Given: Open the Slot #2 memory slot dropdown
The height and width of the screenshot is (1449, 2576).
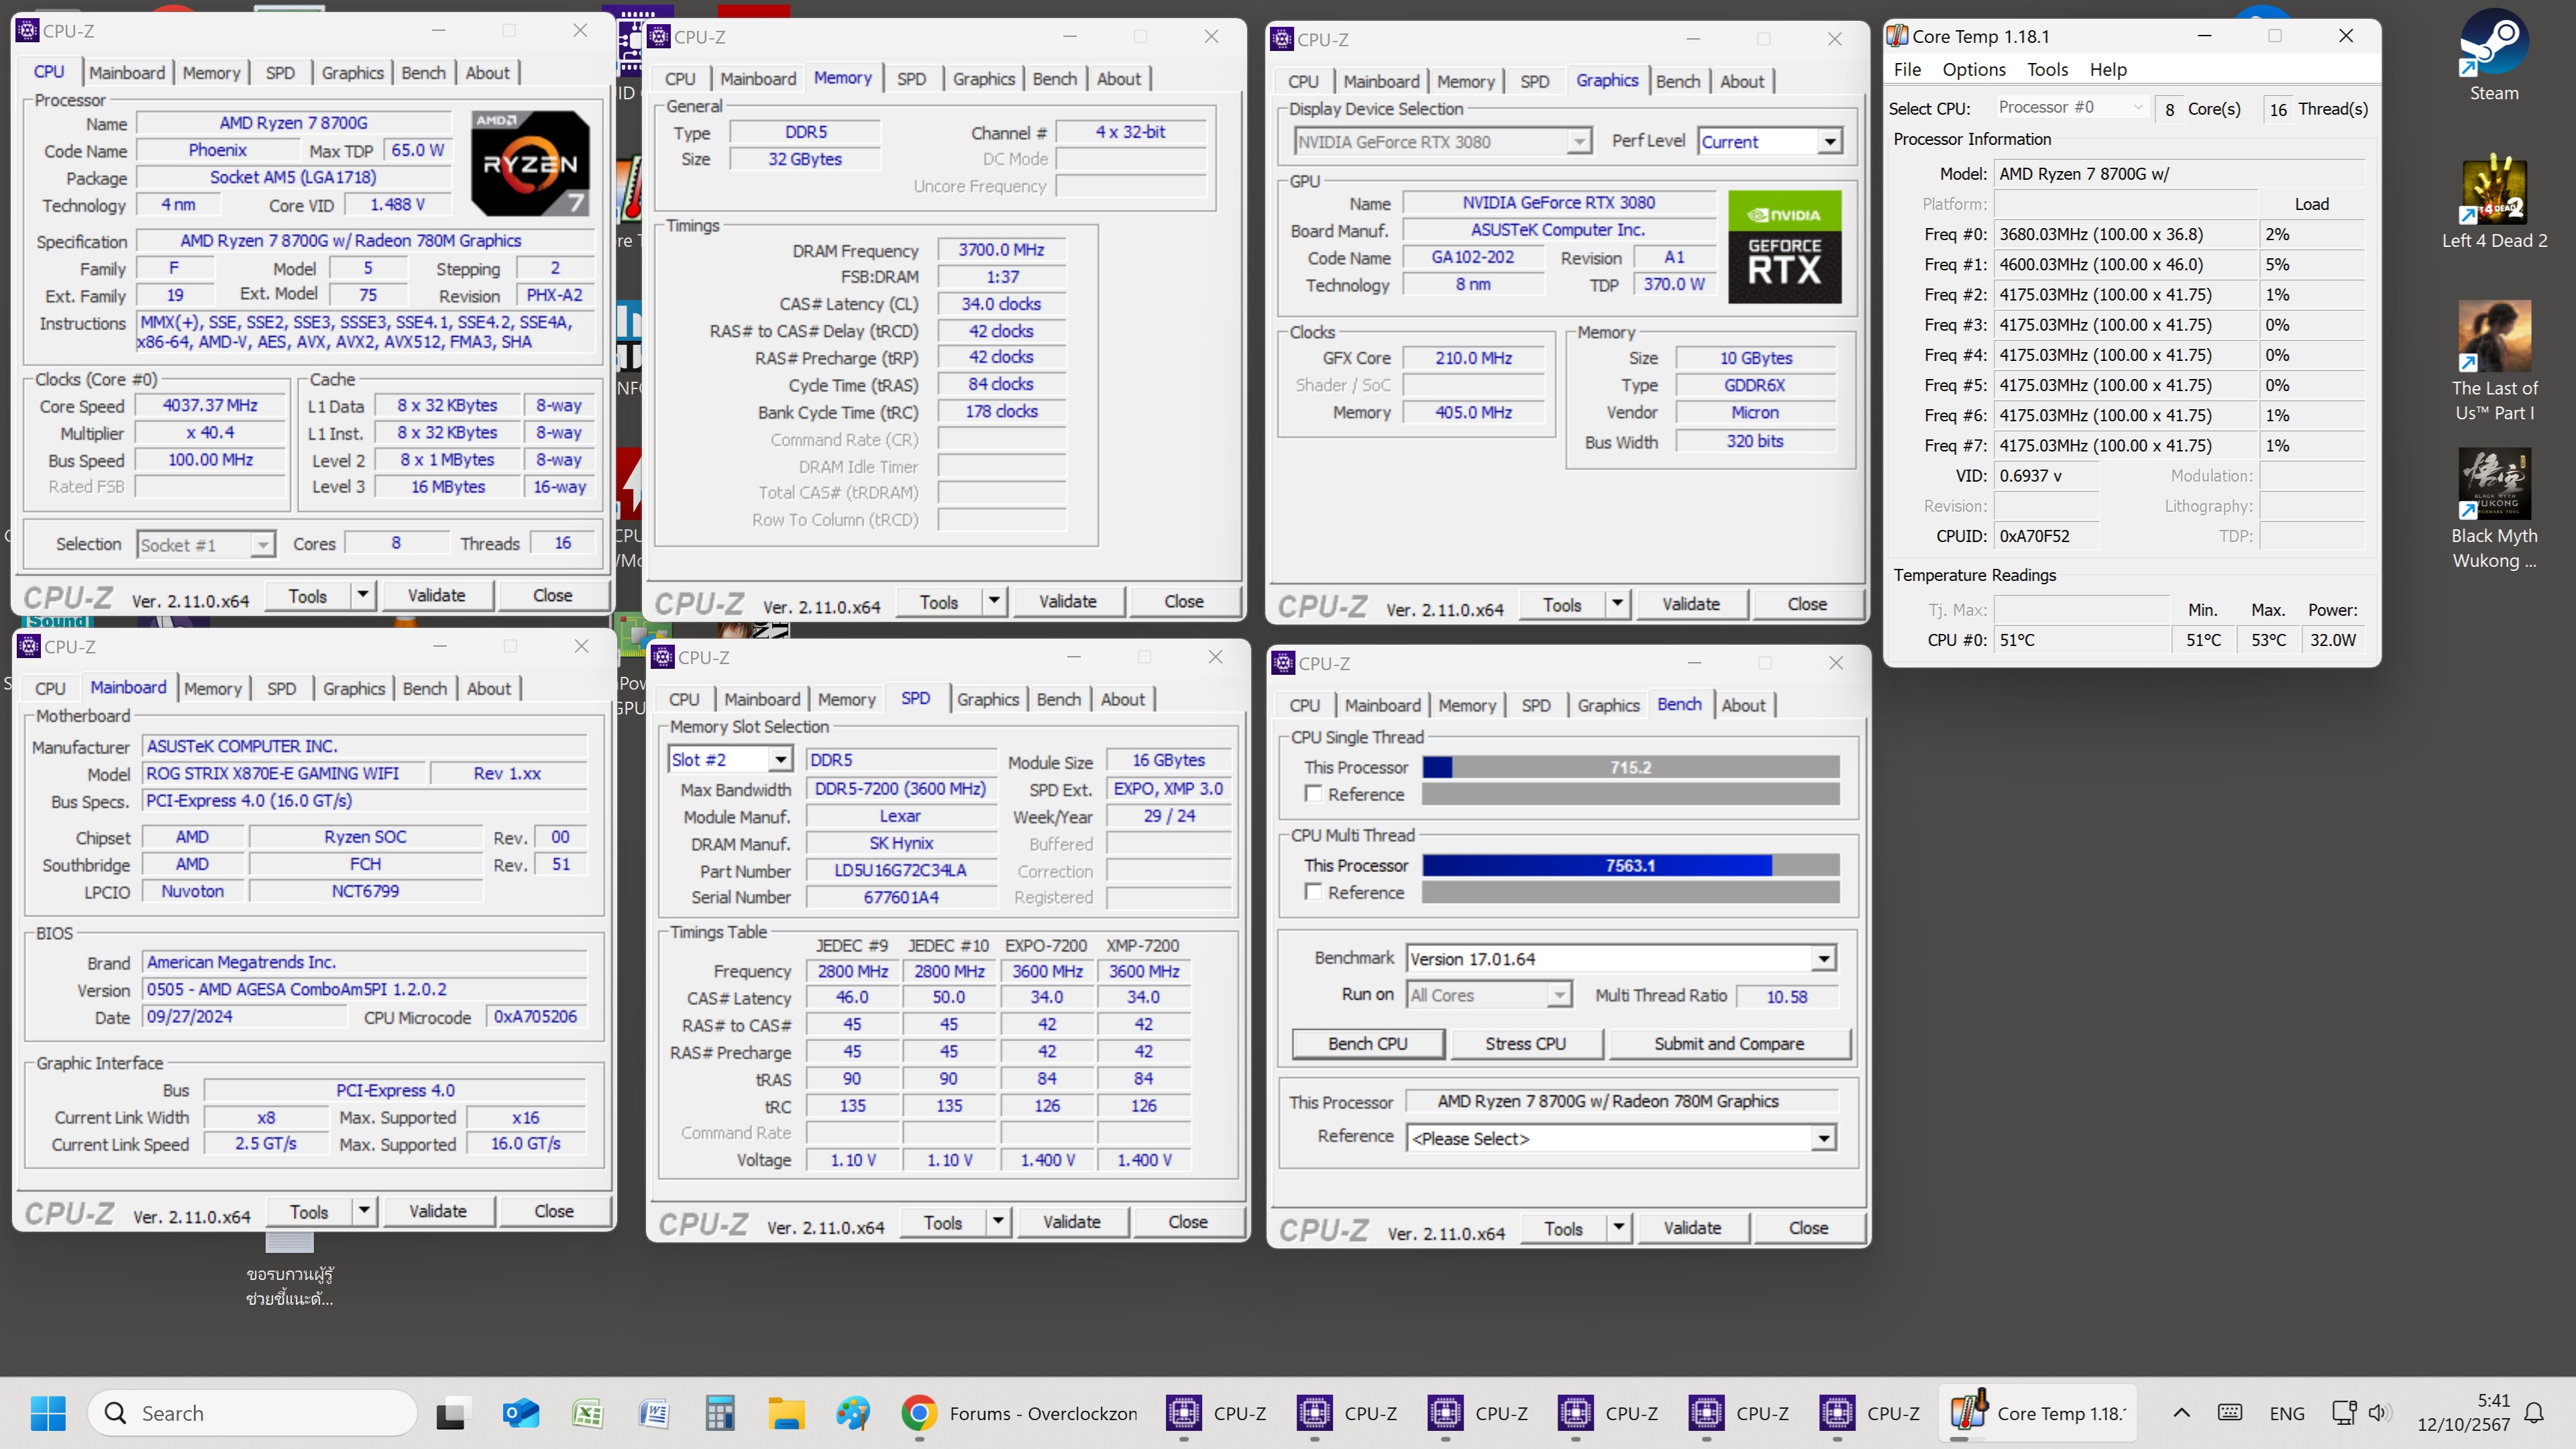Looking at the screenshot, I should pyautogui.click(x=730, y=759).
